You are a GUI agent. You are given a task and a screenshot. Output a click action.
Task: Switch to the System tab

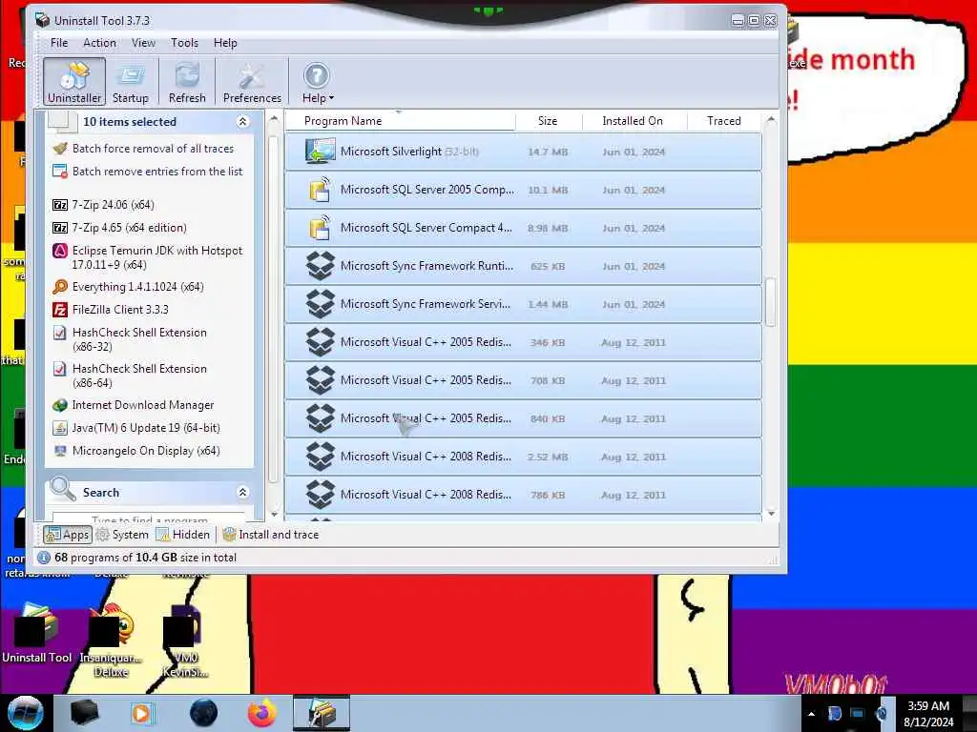[123, 535]
